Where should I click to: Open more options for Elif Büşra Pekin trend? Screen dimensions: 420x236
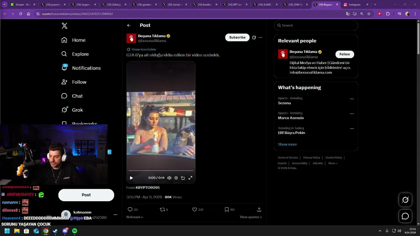(x=352, y=128)
